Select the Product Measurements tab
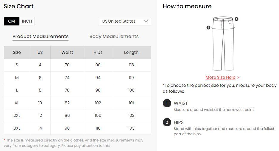279x151 pixels. click(x=40, y=37)
